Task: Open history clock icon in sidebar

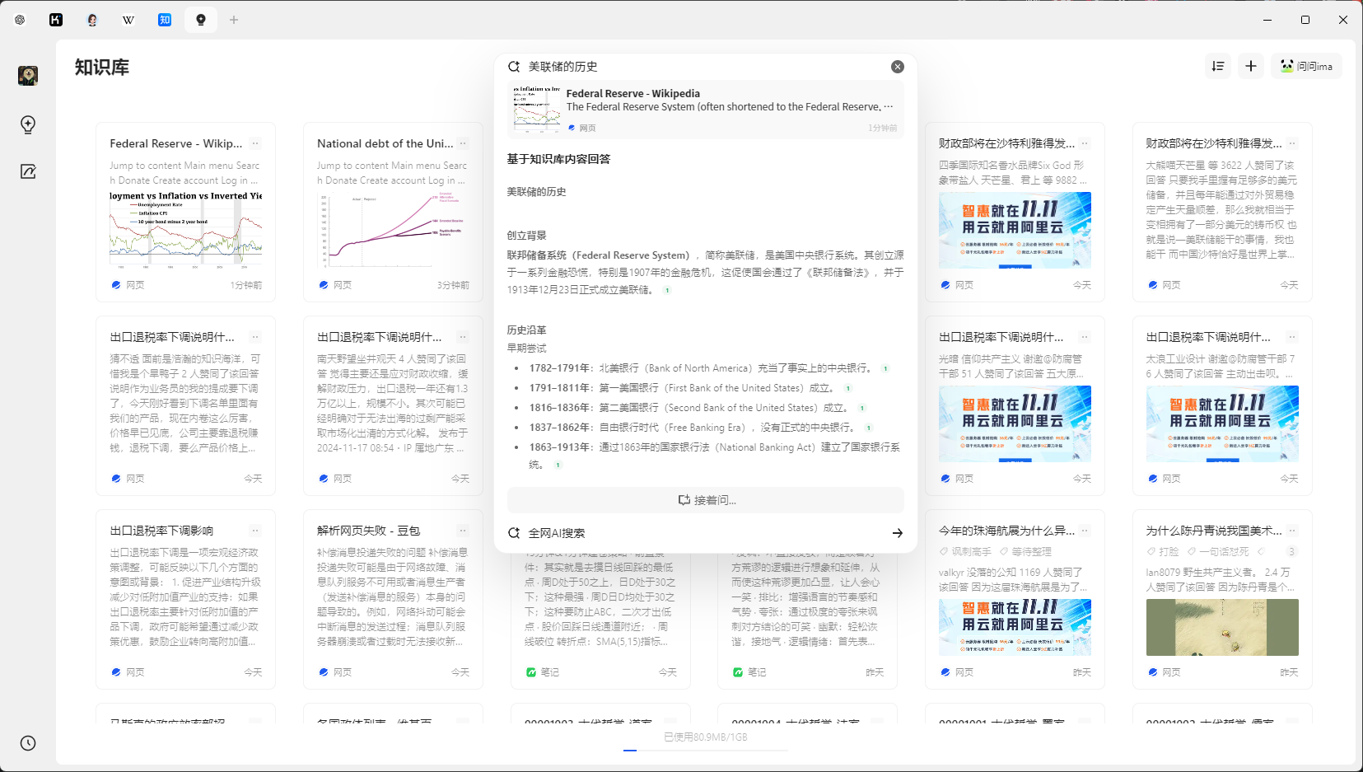Action: coord(28,743)
